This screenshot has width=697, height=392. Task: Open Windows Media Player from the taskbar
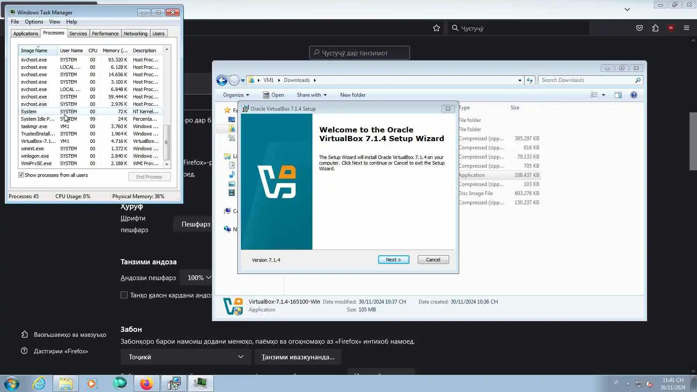[x=91, y=383]
